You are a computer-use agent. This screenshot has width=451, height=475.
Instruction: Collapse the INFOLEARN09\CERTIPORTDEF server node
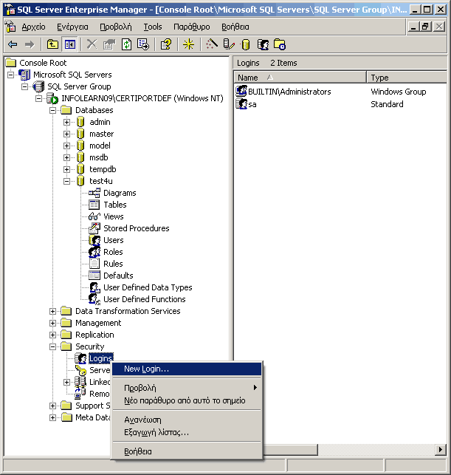pos(38,98)
